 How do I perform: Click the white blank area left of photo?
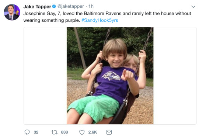45,76
